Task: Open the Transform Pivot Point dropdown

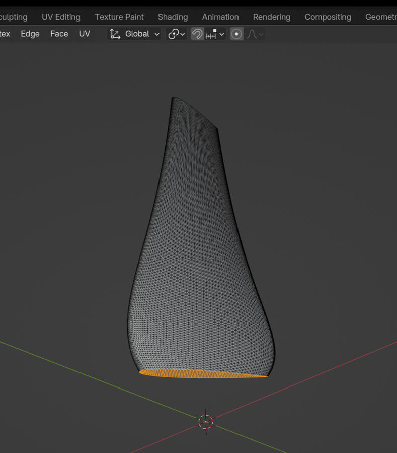Action: 176,34
